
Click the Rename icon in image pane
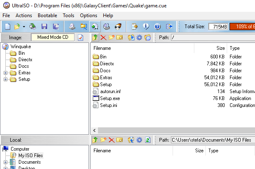coord(120,38)
